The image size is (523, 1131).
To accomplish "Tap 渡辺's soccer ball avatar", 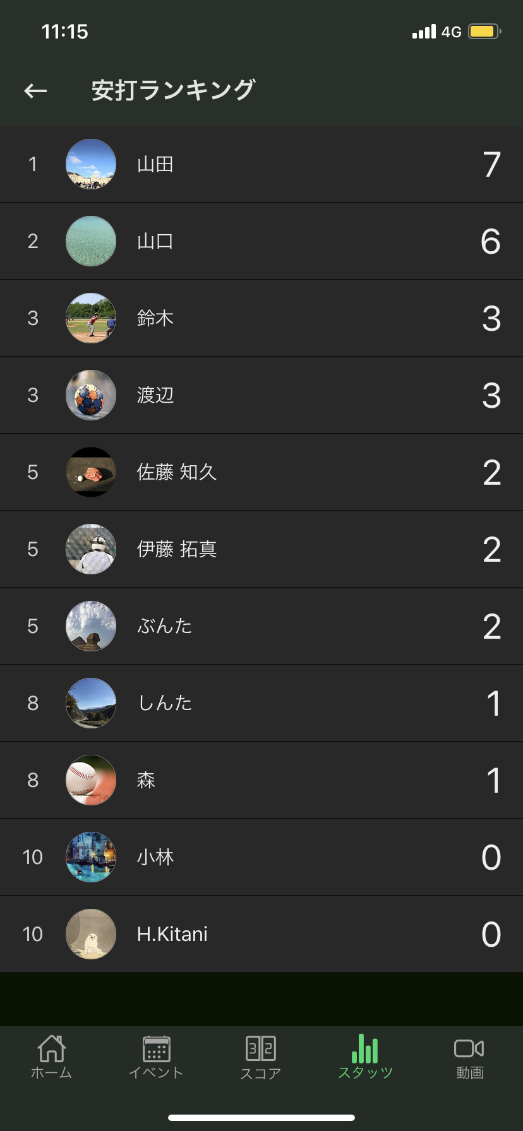I will pos(91,395).
